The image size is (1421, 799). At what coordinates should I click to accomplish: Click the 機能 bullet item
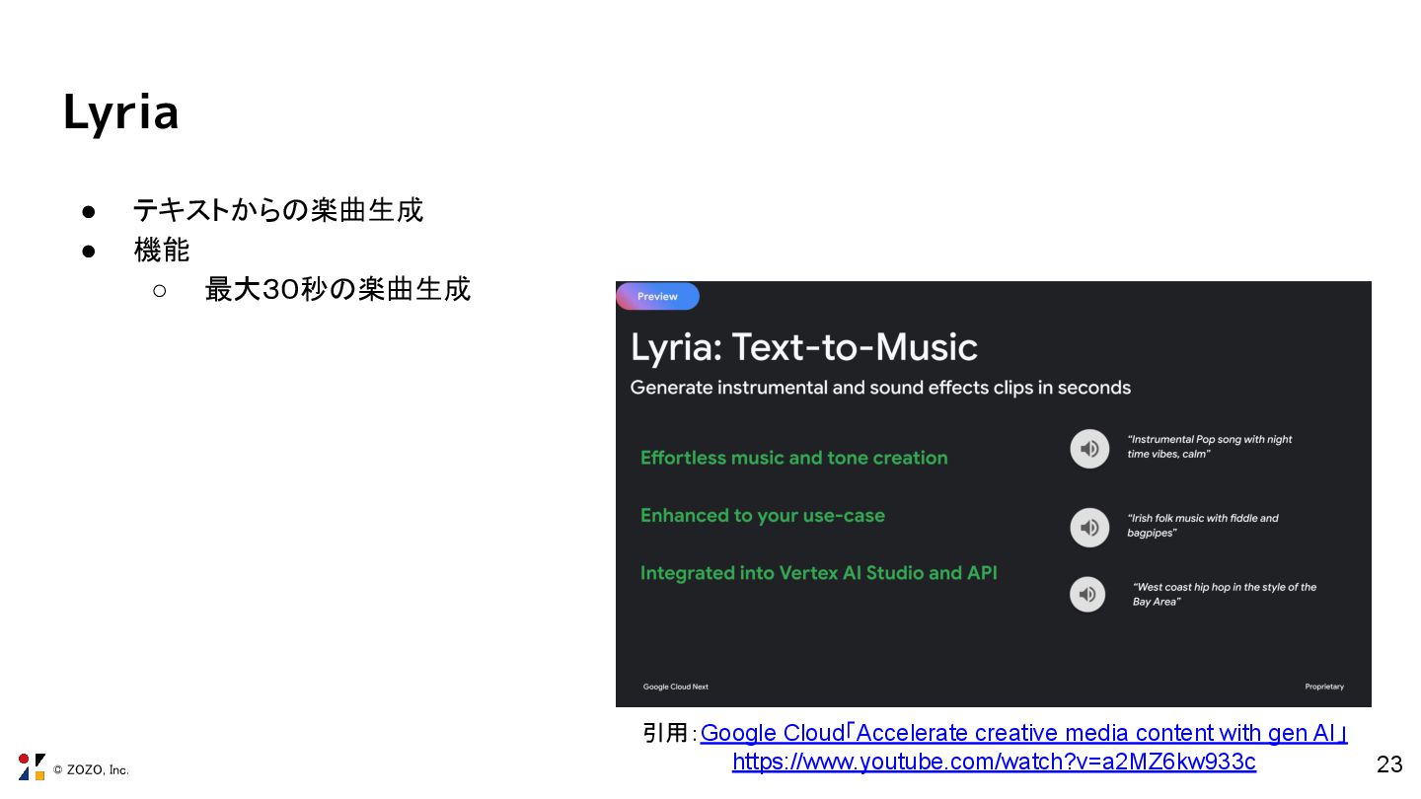pos(161,250)
